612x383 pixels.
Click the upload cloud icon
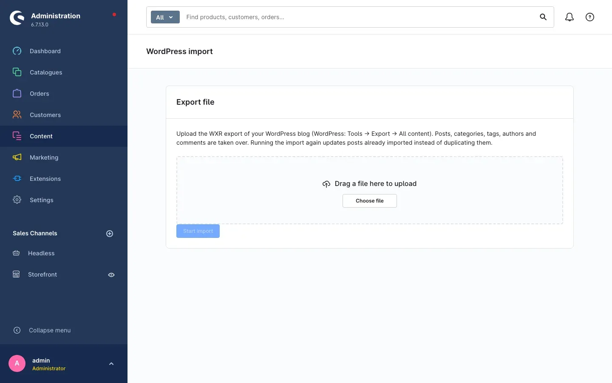click(x=326, y=184)
